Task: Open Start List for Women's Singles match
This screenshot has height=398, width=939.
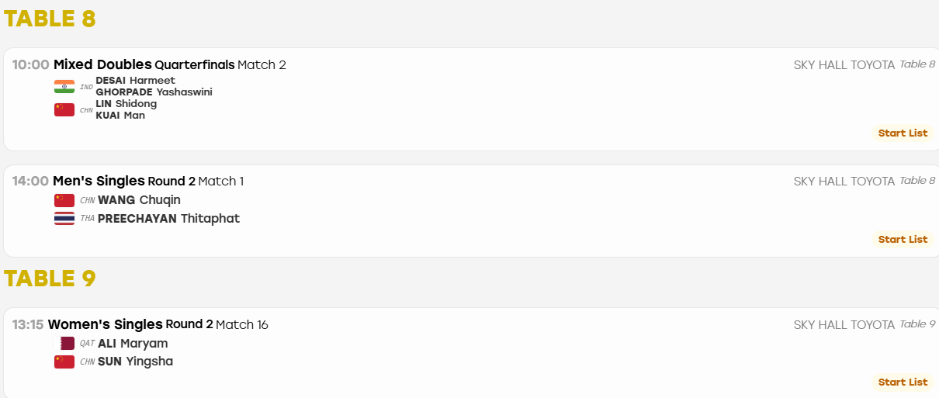Action: (x=903, y=382)
